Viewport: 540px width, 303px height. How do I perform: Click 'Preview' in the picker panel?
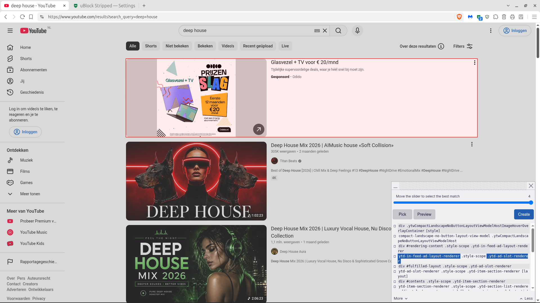pos(424,214)
